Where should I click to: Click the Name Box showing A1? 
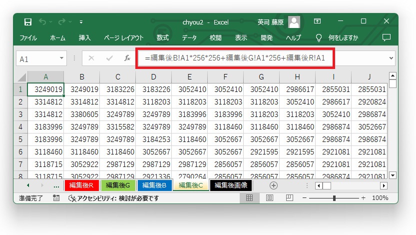(x=36, y=58)
